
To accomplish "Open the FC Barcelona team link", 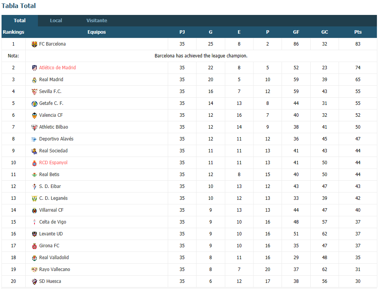I will click(52, 44).
